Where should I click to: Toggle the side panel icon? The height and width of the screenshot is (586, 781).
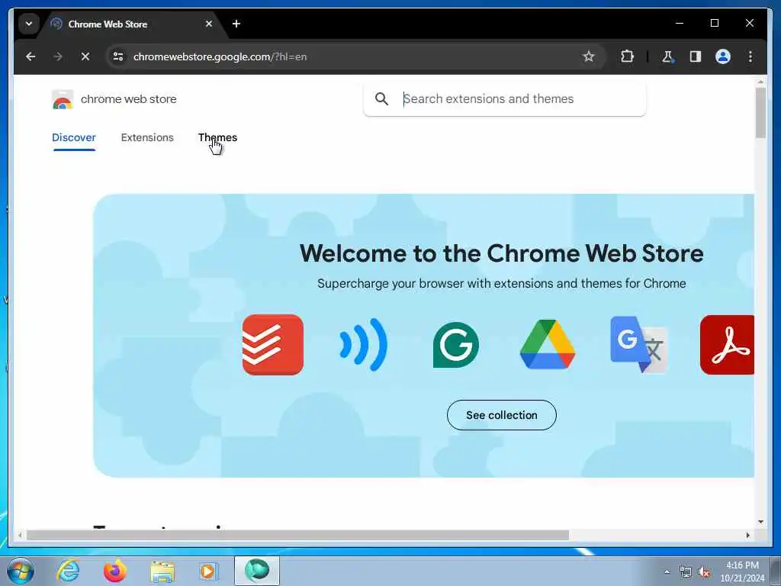pyautogui.click(x=696, y=56)
